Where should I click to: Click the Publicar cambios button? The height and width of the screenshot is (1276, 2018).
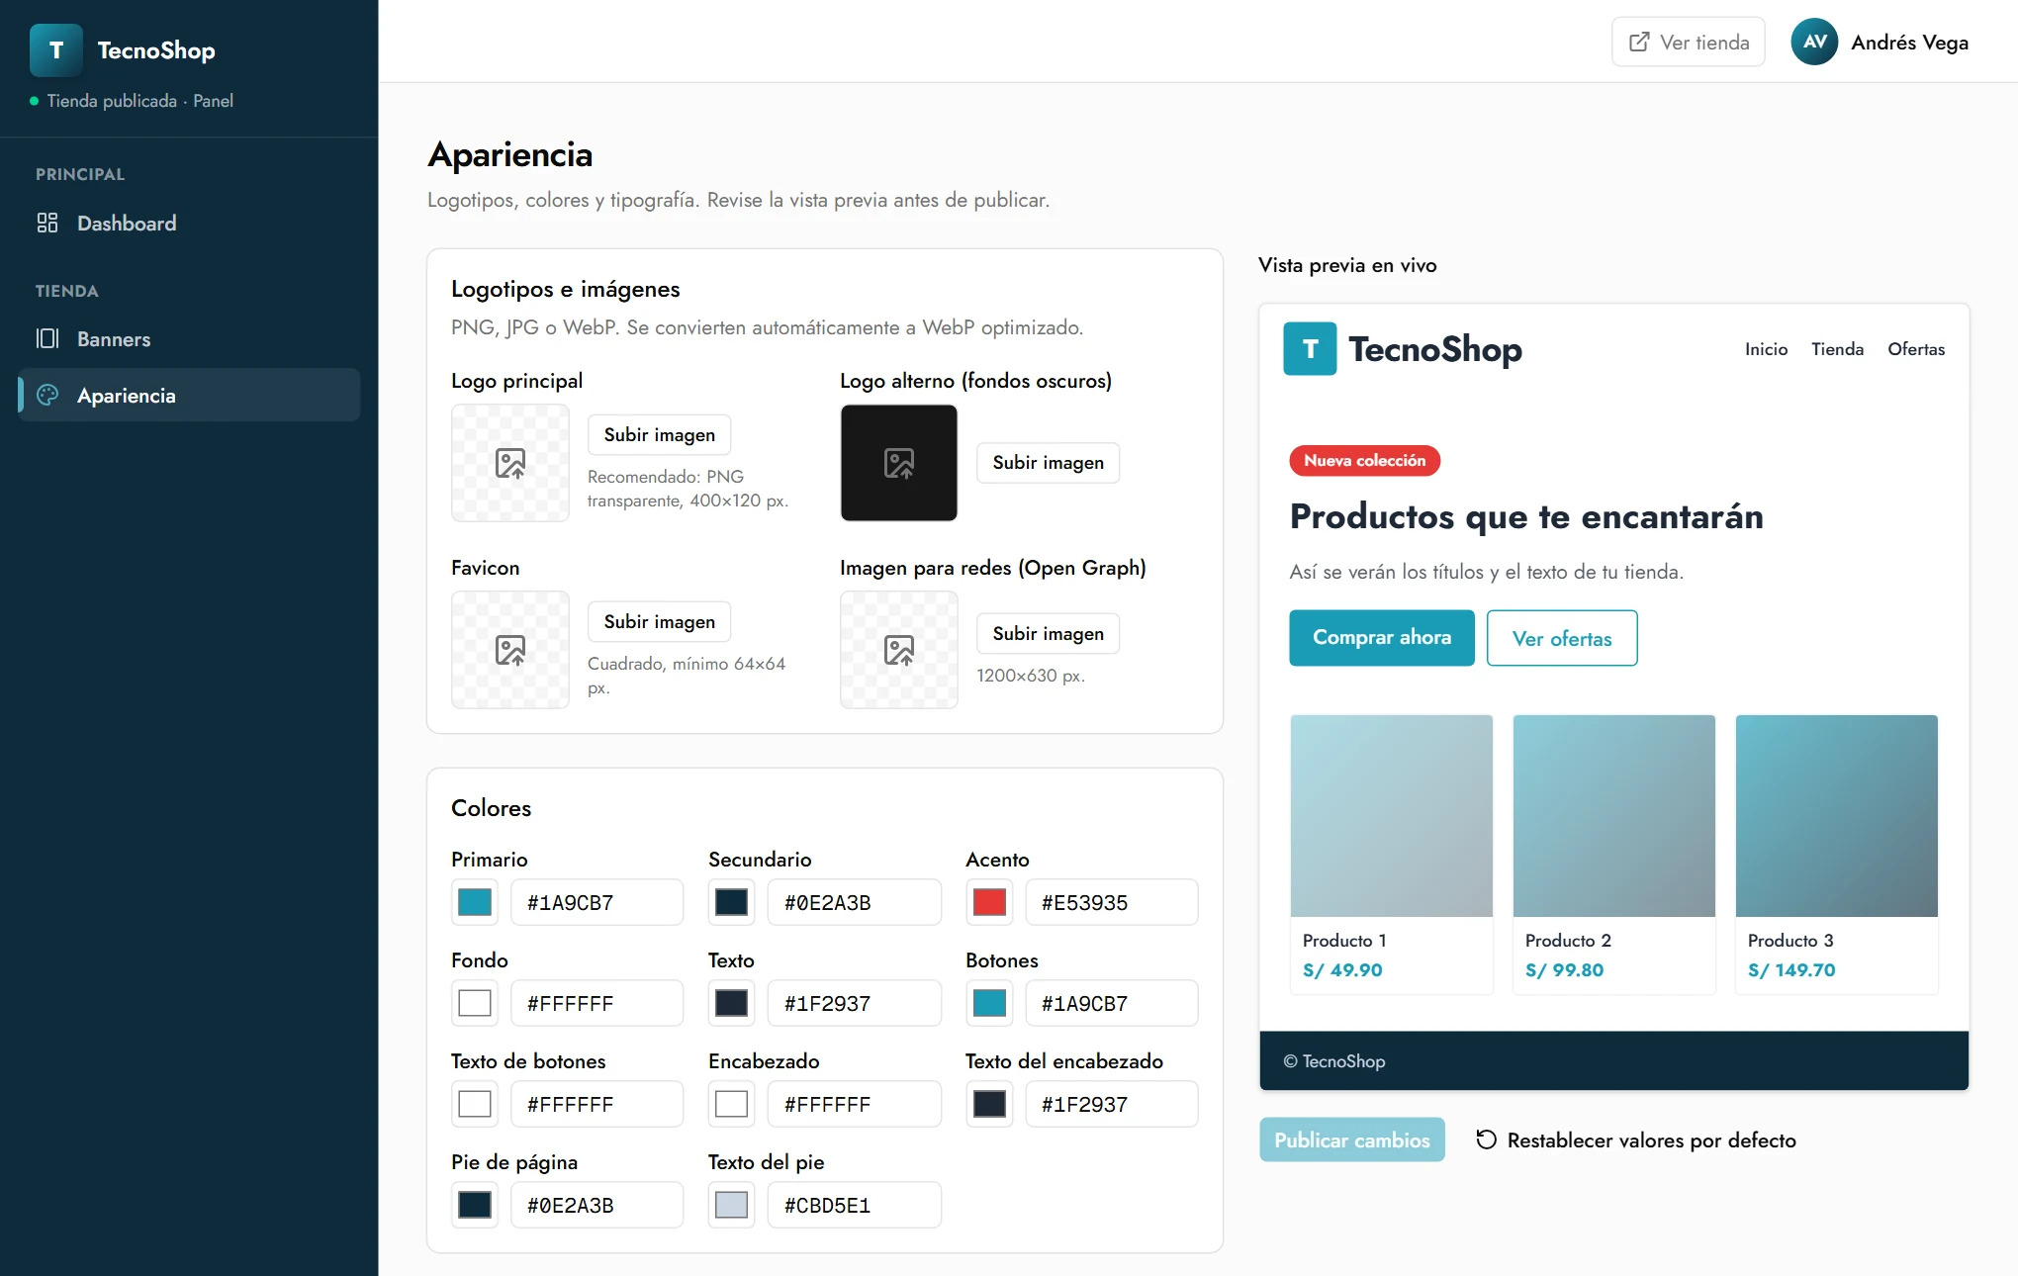tap(1352, 1139)
